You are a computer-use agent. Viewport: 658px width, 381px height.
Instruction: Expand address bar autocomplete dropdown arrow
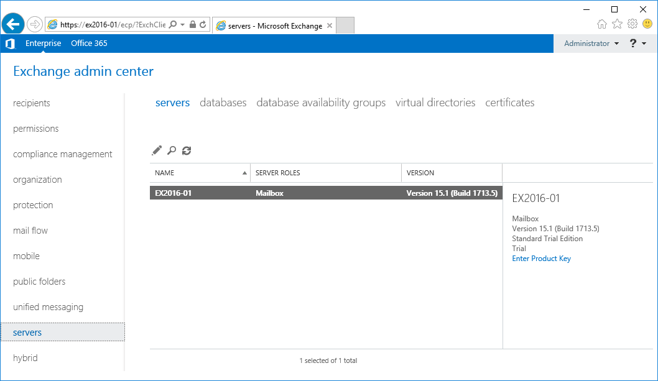coord(183,24)
